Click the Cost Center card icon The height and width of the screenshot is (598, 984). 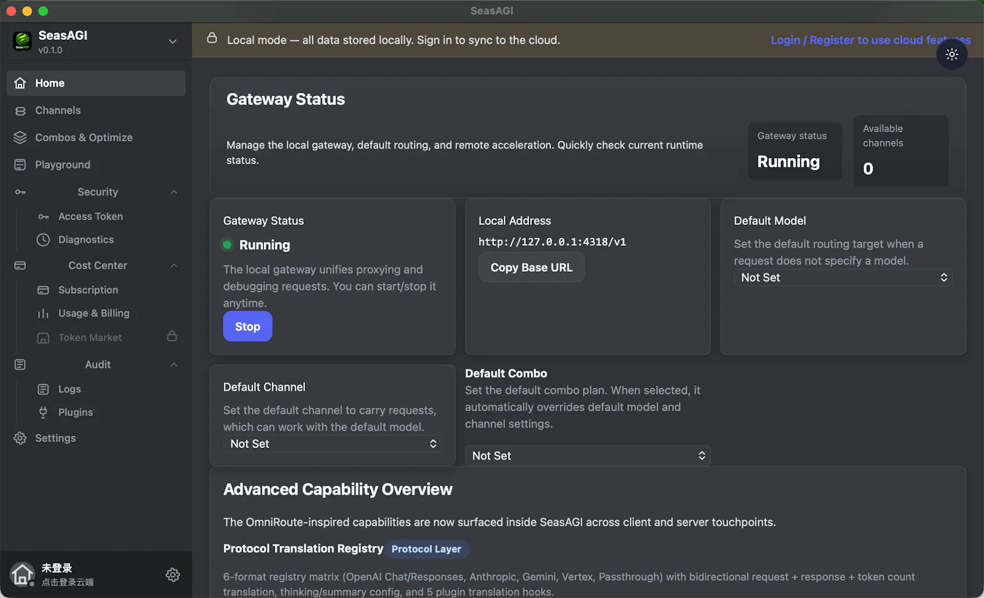20,266
